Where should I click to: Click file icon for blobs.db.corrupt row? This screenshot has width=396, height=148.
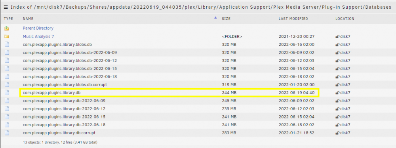click(x=7, y=84)
